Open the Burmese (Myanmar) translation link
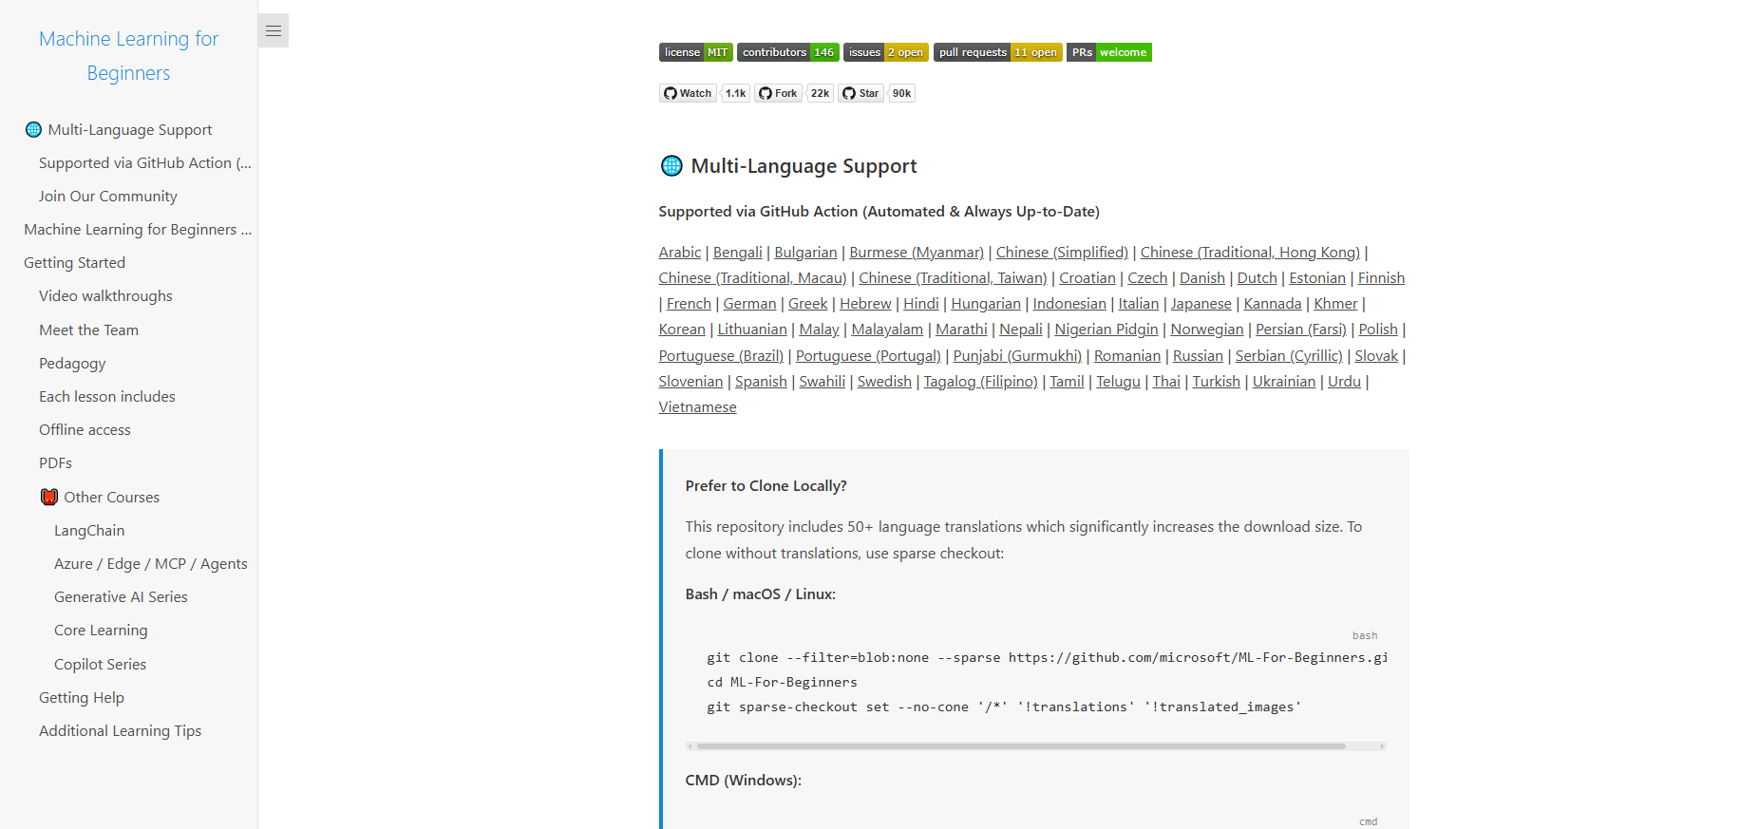 (917, 253)
